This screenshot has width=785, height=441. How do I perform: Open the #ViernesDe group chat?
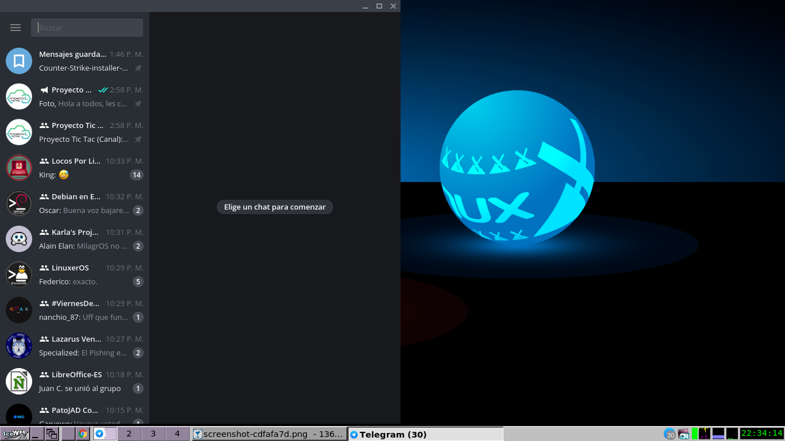pos(75,310)
